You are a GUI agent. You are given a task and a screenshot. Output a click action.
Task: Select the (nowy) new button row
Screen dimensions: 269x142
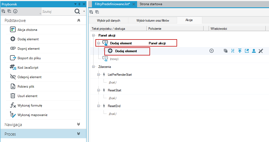[114, 59]
